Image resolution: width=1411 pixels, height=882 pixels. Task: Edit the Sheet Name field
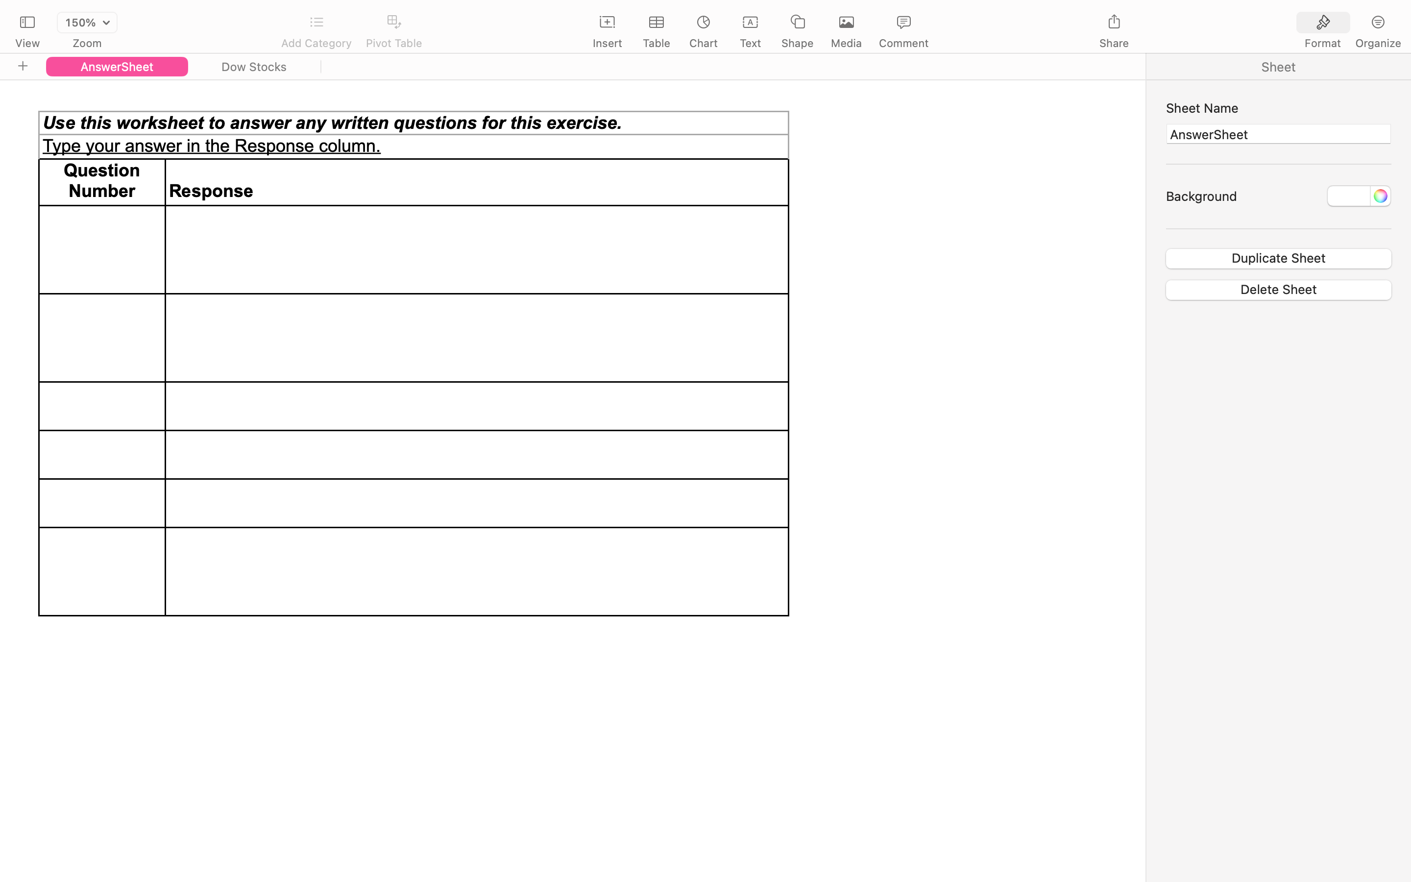pyautogui.click(x=1278, y=134)
